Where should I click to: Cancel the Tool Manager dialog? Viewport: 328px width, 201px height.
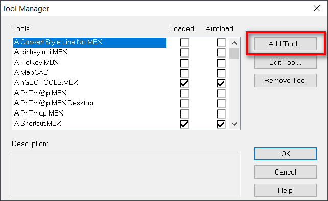(285, 172)
